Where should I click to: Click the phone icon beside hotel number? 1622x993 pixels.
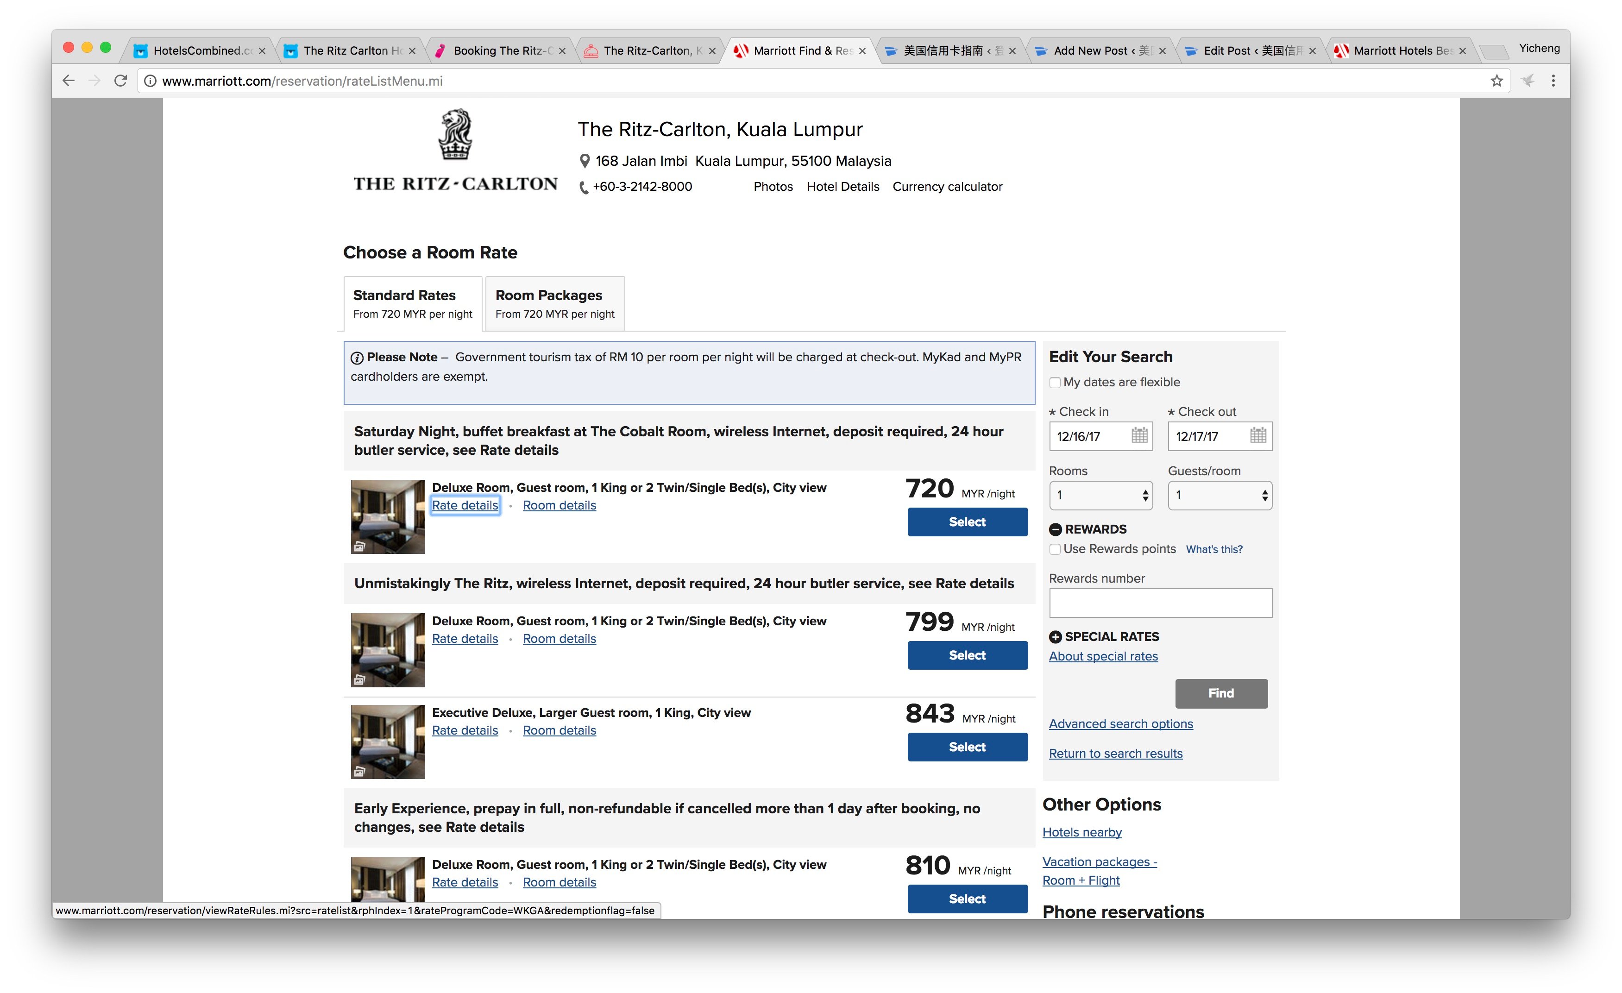tap(583, 188)
